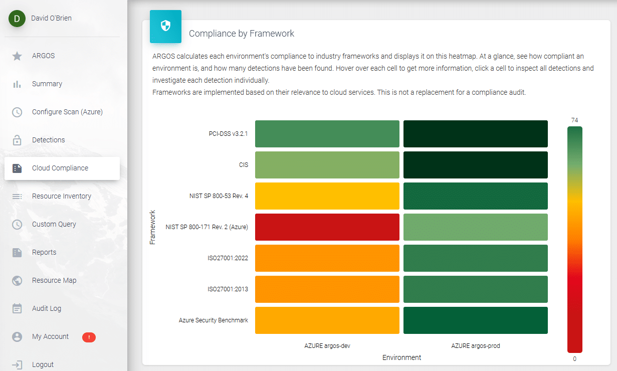The height and width of the screenshot is (371, 617).
Task: Open the clock icon for Configure Scan
Action: (16, 112)
